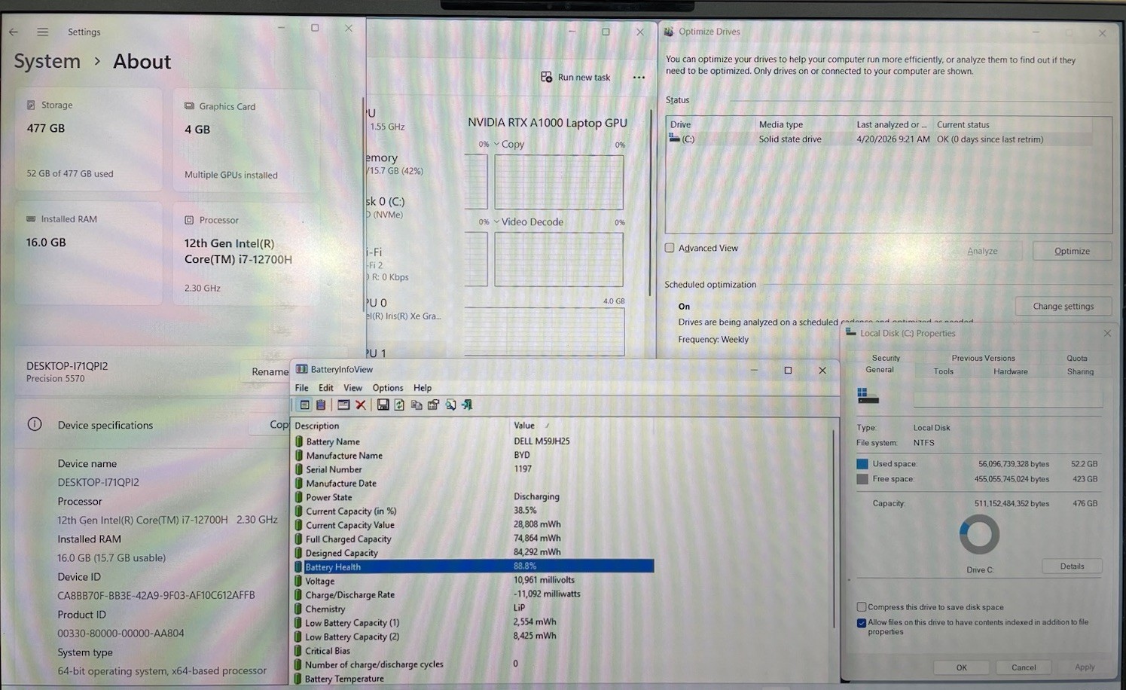1126x690 pixels.
Task: Click the Processor card chip icon
Action: (x=189, y=220)
